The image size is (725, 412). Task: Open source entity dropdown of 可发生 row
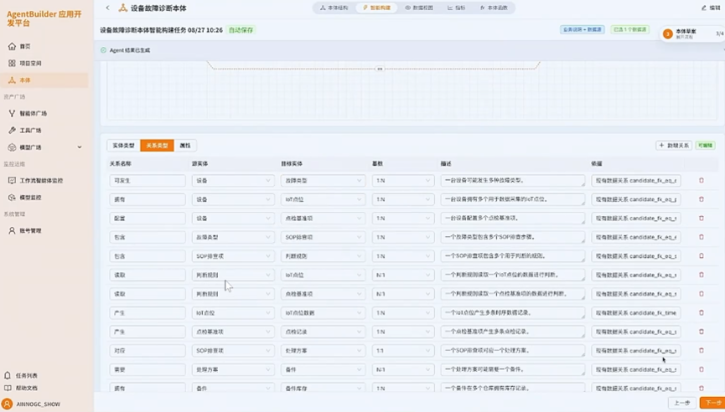232,181
